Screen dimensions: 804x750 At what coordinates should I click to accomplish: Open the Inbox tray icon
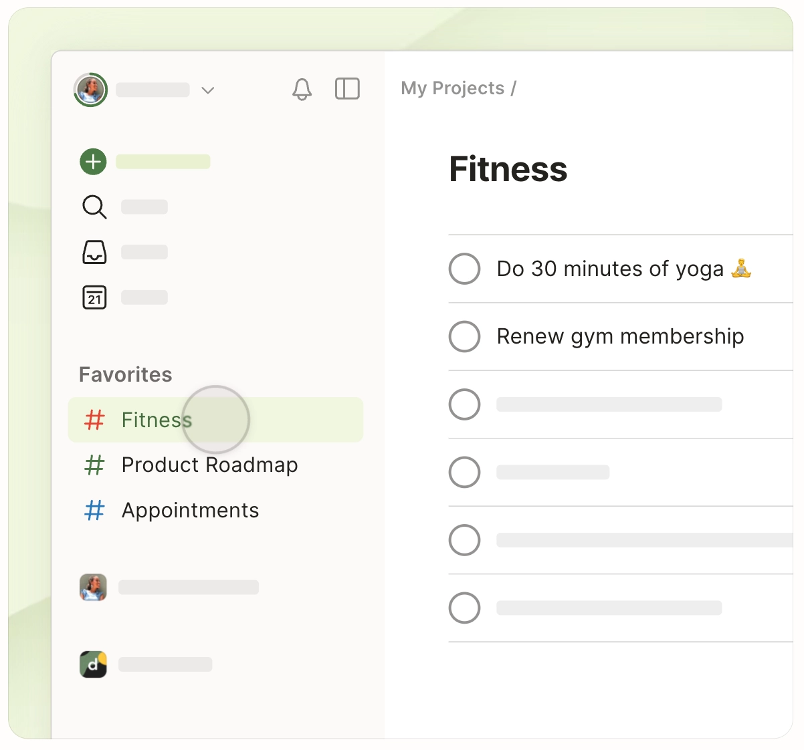(94, 252)
